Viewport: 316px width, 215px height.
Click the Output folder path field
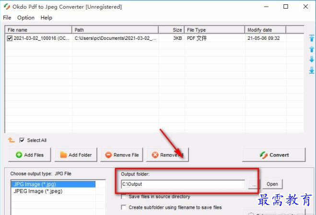183,184
